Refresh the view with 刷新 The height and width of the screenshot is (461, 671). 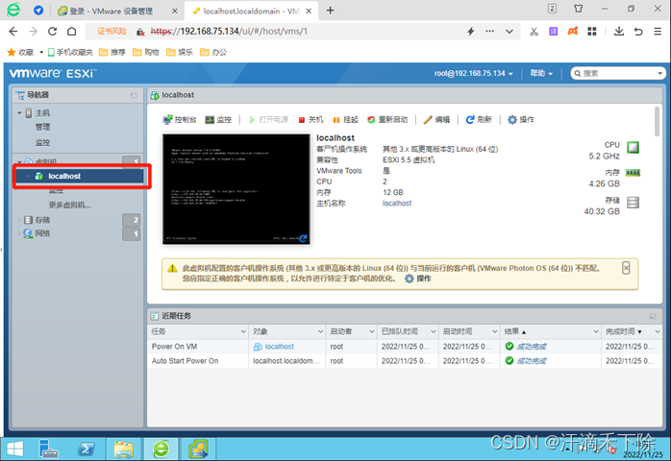coord(479,120)
